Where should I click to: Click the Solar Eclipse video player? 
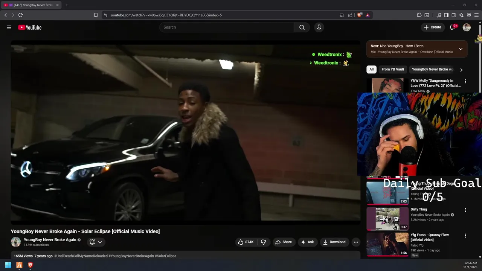pos(185,132)
